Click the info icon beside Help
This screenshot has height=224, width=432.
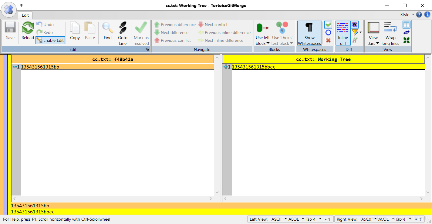(x=427, y=15)
